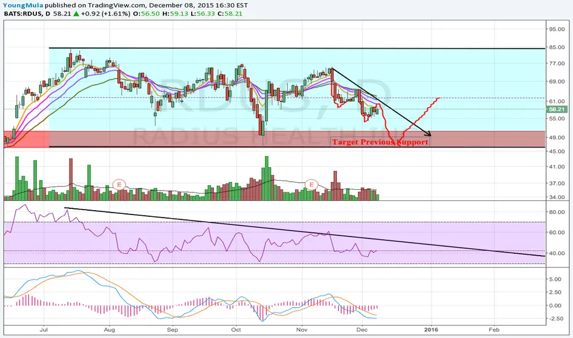Click the 77.00 price axis label
The height and width of the screenshot is (338, 573).
coord(557,63)
